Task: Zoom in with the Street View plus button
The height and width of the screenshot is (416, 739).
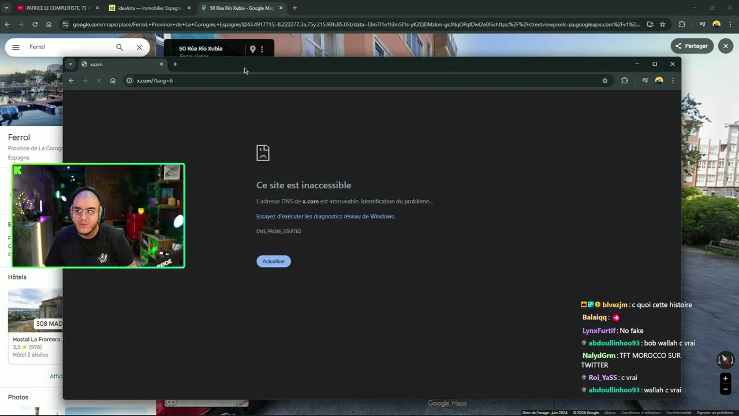Action: pos(726,378)
